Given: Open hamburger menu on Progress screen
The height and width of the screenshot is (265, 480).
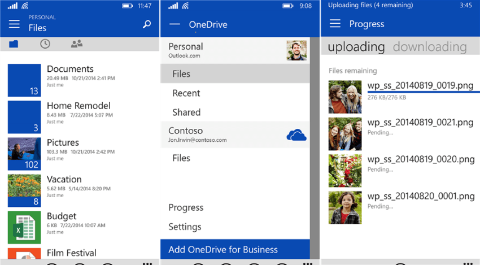Looking at the screenshot, I should pos(335,24).
